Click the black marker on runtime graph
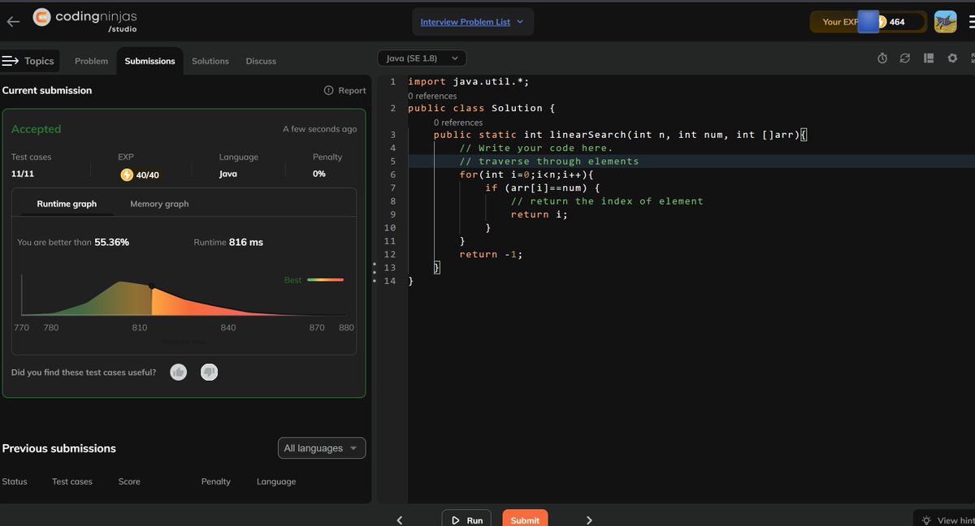The height and width of the screenshot is (526, 975). [152, 287]
